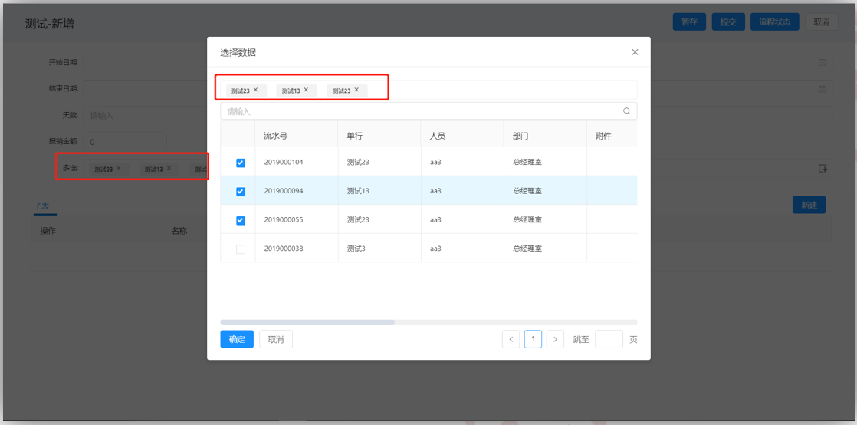Open data picker icon of 多选 field

click(823, 169)
